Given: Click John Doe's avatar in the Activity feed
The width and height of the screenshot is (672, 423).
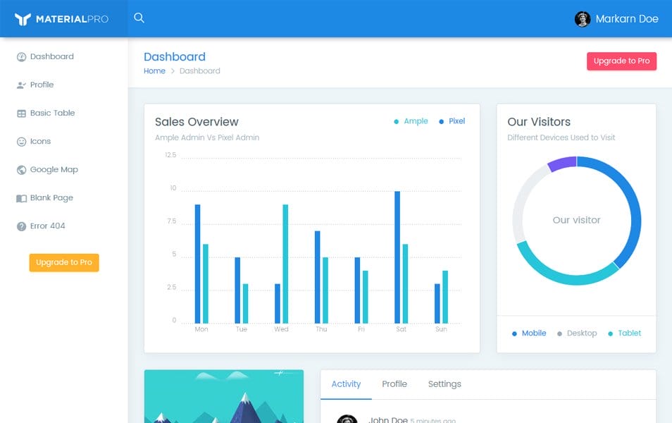Looking at the screenshot, I should 346,418.
